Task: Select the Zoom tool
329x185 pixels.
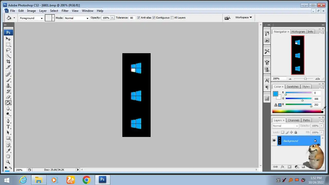Action: click(8, 162)
